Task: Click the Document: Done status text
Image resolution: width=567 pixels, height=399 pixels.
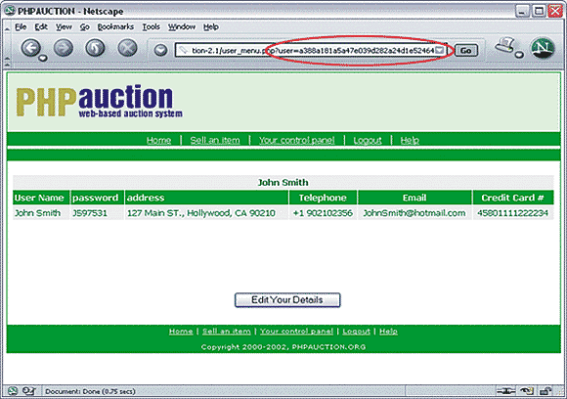Action: [90, 391]
